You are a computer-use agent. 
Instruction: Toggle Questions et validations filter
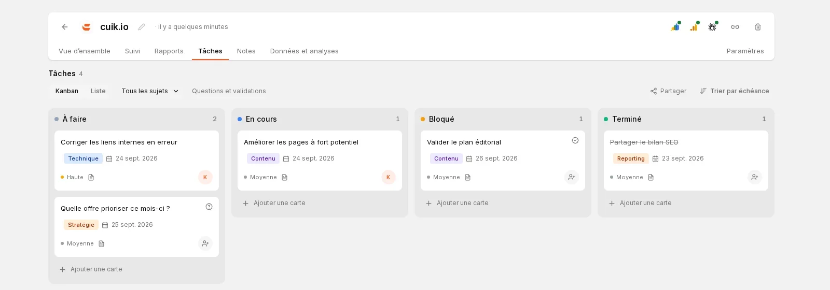[229, 91]
